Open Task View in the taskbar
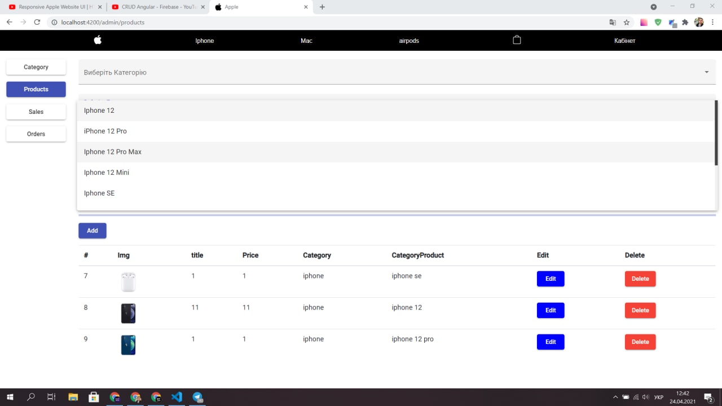This screenshot has height=406, width=722. click(x=51, y=397)
